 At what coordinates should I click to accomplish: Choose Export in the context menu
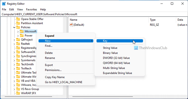point(66,65)
